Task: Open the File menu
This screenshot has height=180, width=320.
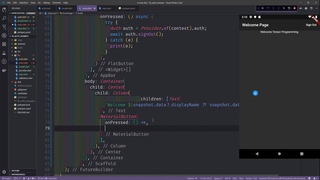Action: click(8, 2)
